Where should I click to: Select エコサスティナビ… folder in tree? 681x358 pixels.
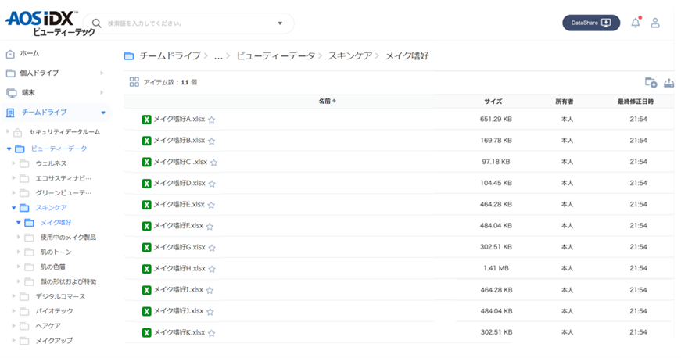point(63,178)
